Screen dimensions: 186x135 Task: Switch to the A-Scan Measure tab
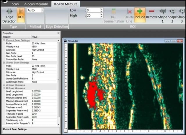36,4
